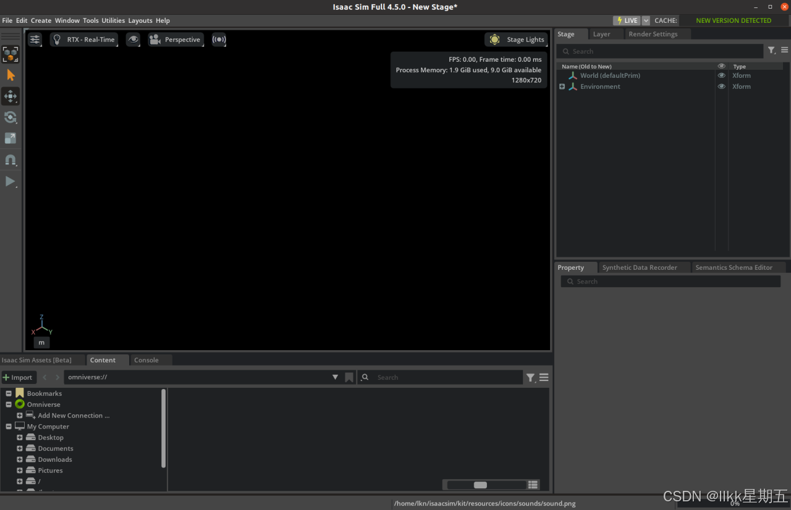The height and width of the screenshot is (510, 791).
Task: Click the Add New Connection server icon
Action: point(31,416)
